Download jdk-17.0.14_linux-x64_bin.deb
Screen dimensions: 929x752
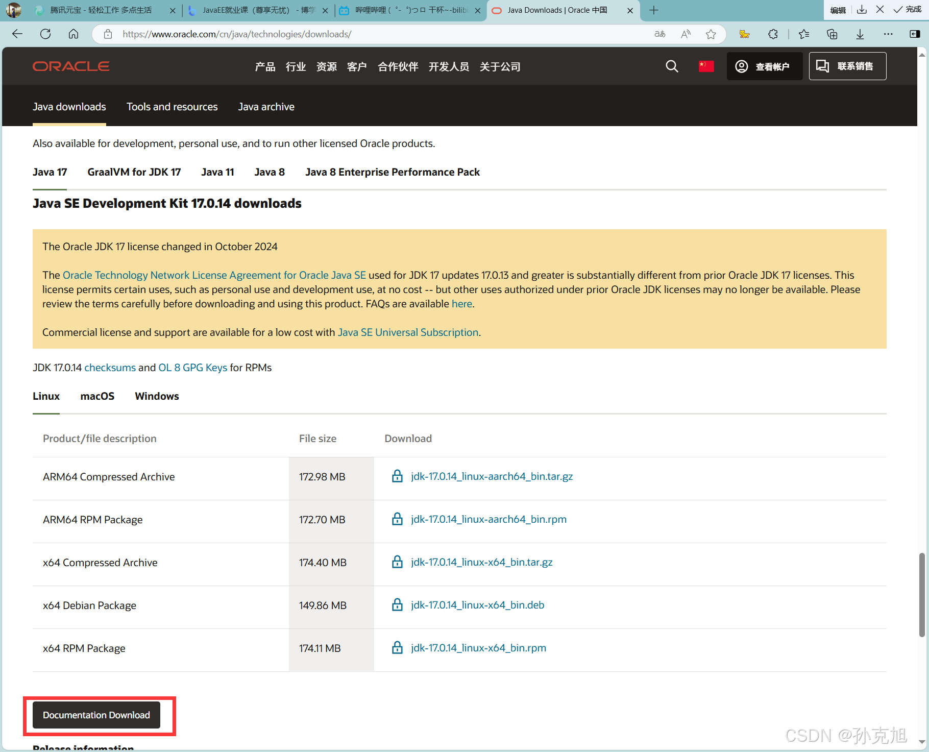(x=477, y=605)
